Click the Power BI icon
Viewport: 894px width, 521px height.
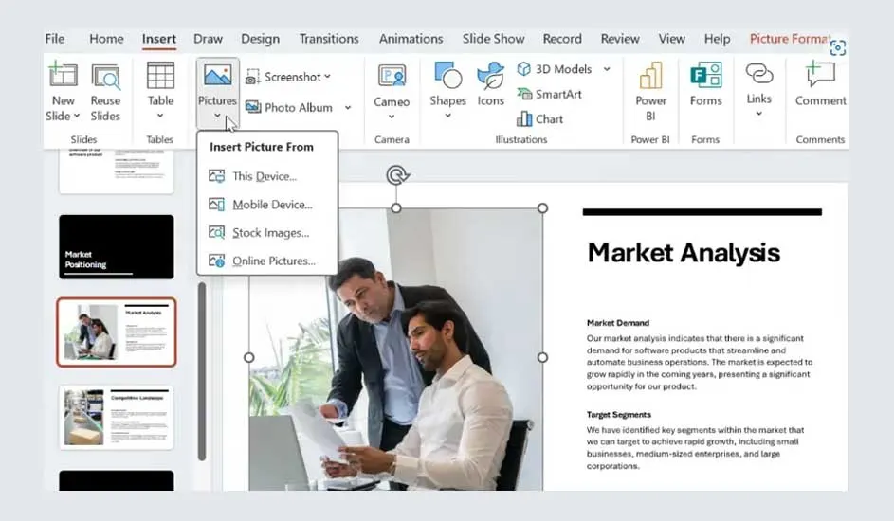[651, 77]
